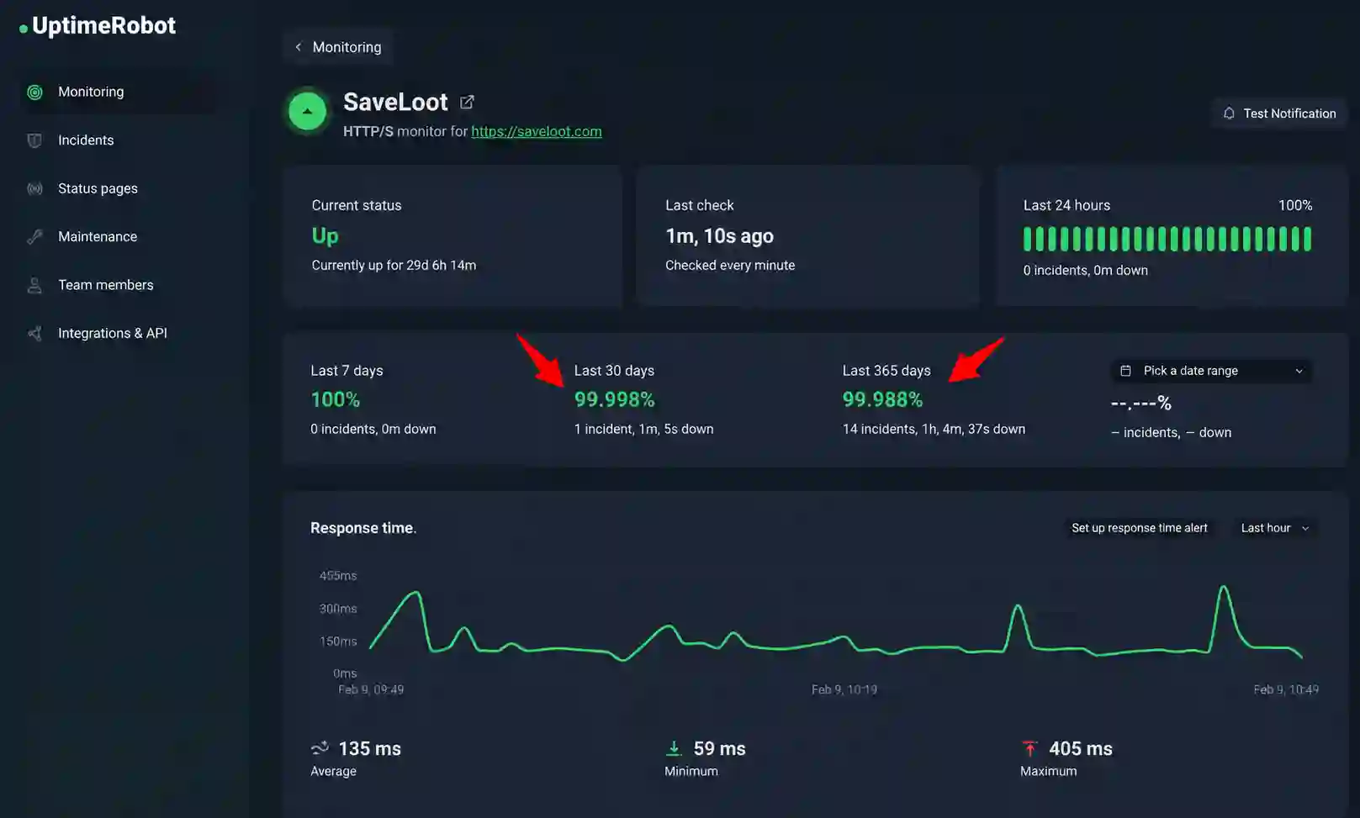Click the chevron in Pick a date range
Screen dimensions: 1360x818
(x=1299, y=371)
